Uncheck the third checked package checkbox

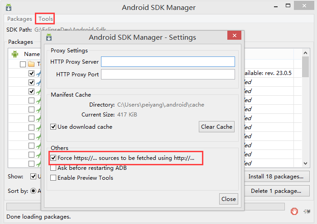pyautogui.click(x=31, y=91)
